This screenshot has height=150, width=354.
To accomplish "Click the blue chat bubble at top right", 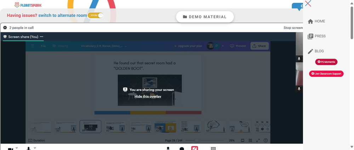I will pyautogui.click(x=297, y=6).
